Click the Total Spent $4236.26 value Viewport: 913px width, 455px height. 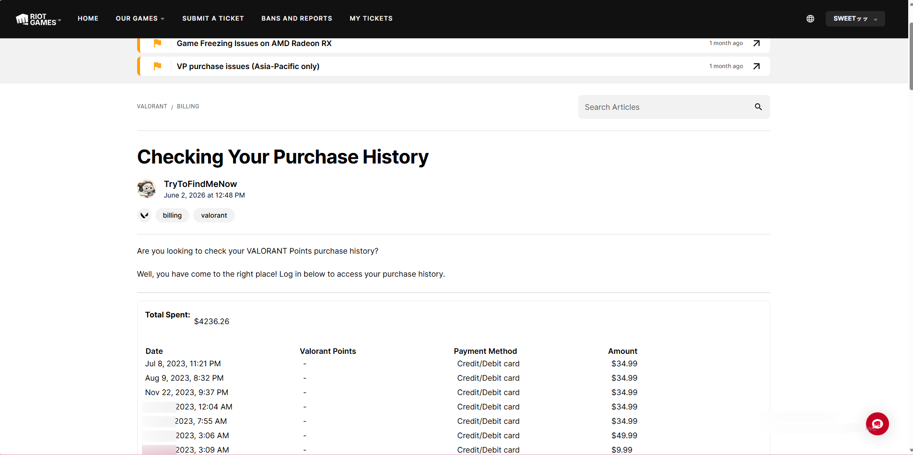tap(211, 321)
